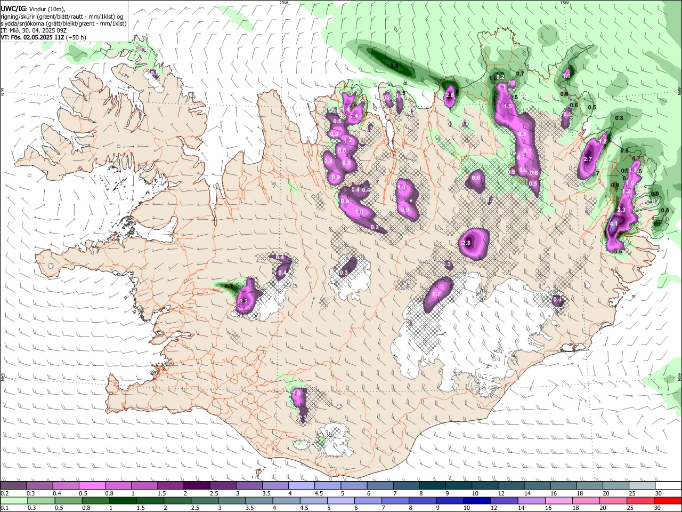Click the '30' label in bottom legend row
Image resolution: width=682 pixels, height=512 pixels.
[x=658, y=508]
